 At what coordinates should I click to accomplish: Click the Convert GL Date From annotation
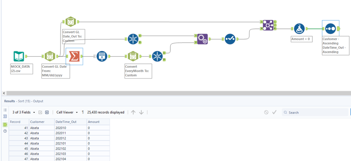click(x=56, y=71)
